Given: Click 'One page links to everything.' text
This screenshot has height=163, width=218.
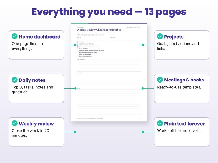Looking at the screenshot, I should click(27, 46).
